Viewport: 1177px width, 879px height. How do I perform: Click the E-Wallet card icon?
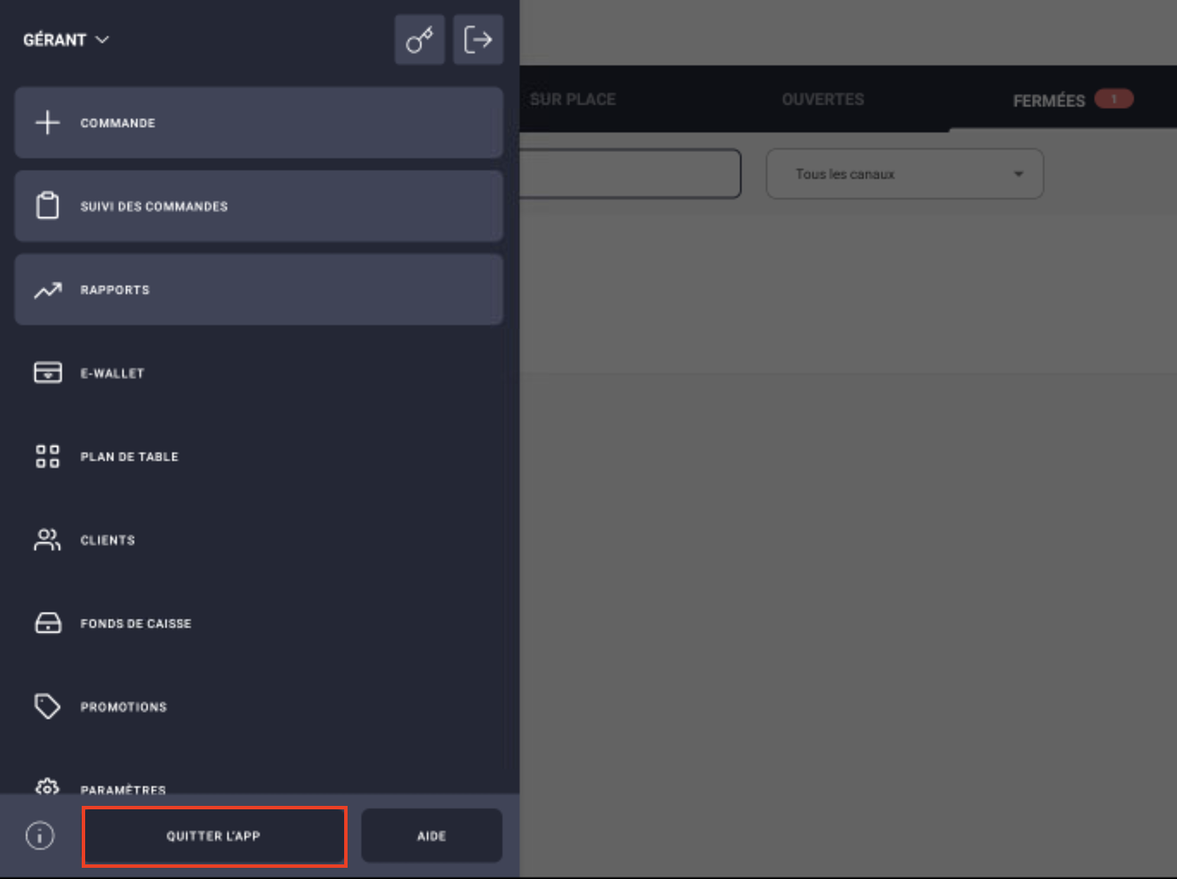pos(47,372)
